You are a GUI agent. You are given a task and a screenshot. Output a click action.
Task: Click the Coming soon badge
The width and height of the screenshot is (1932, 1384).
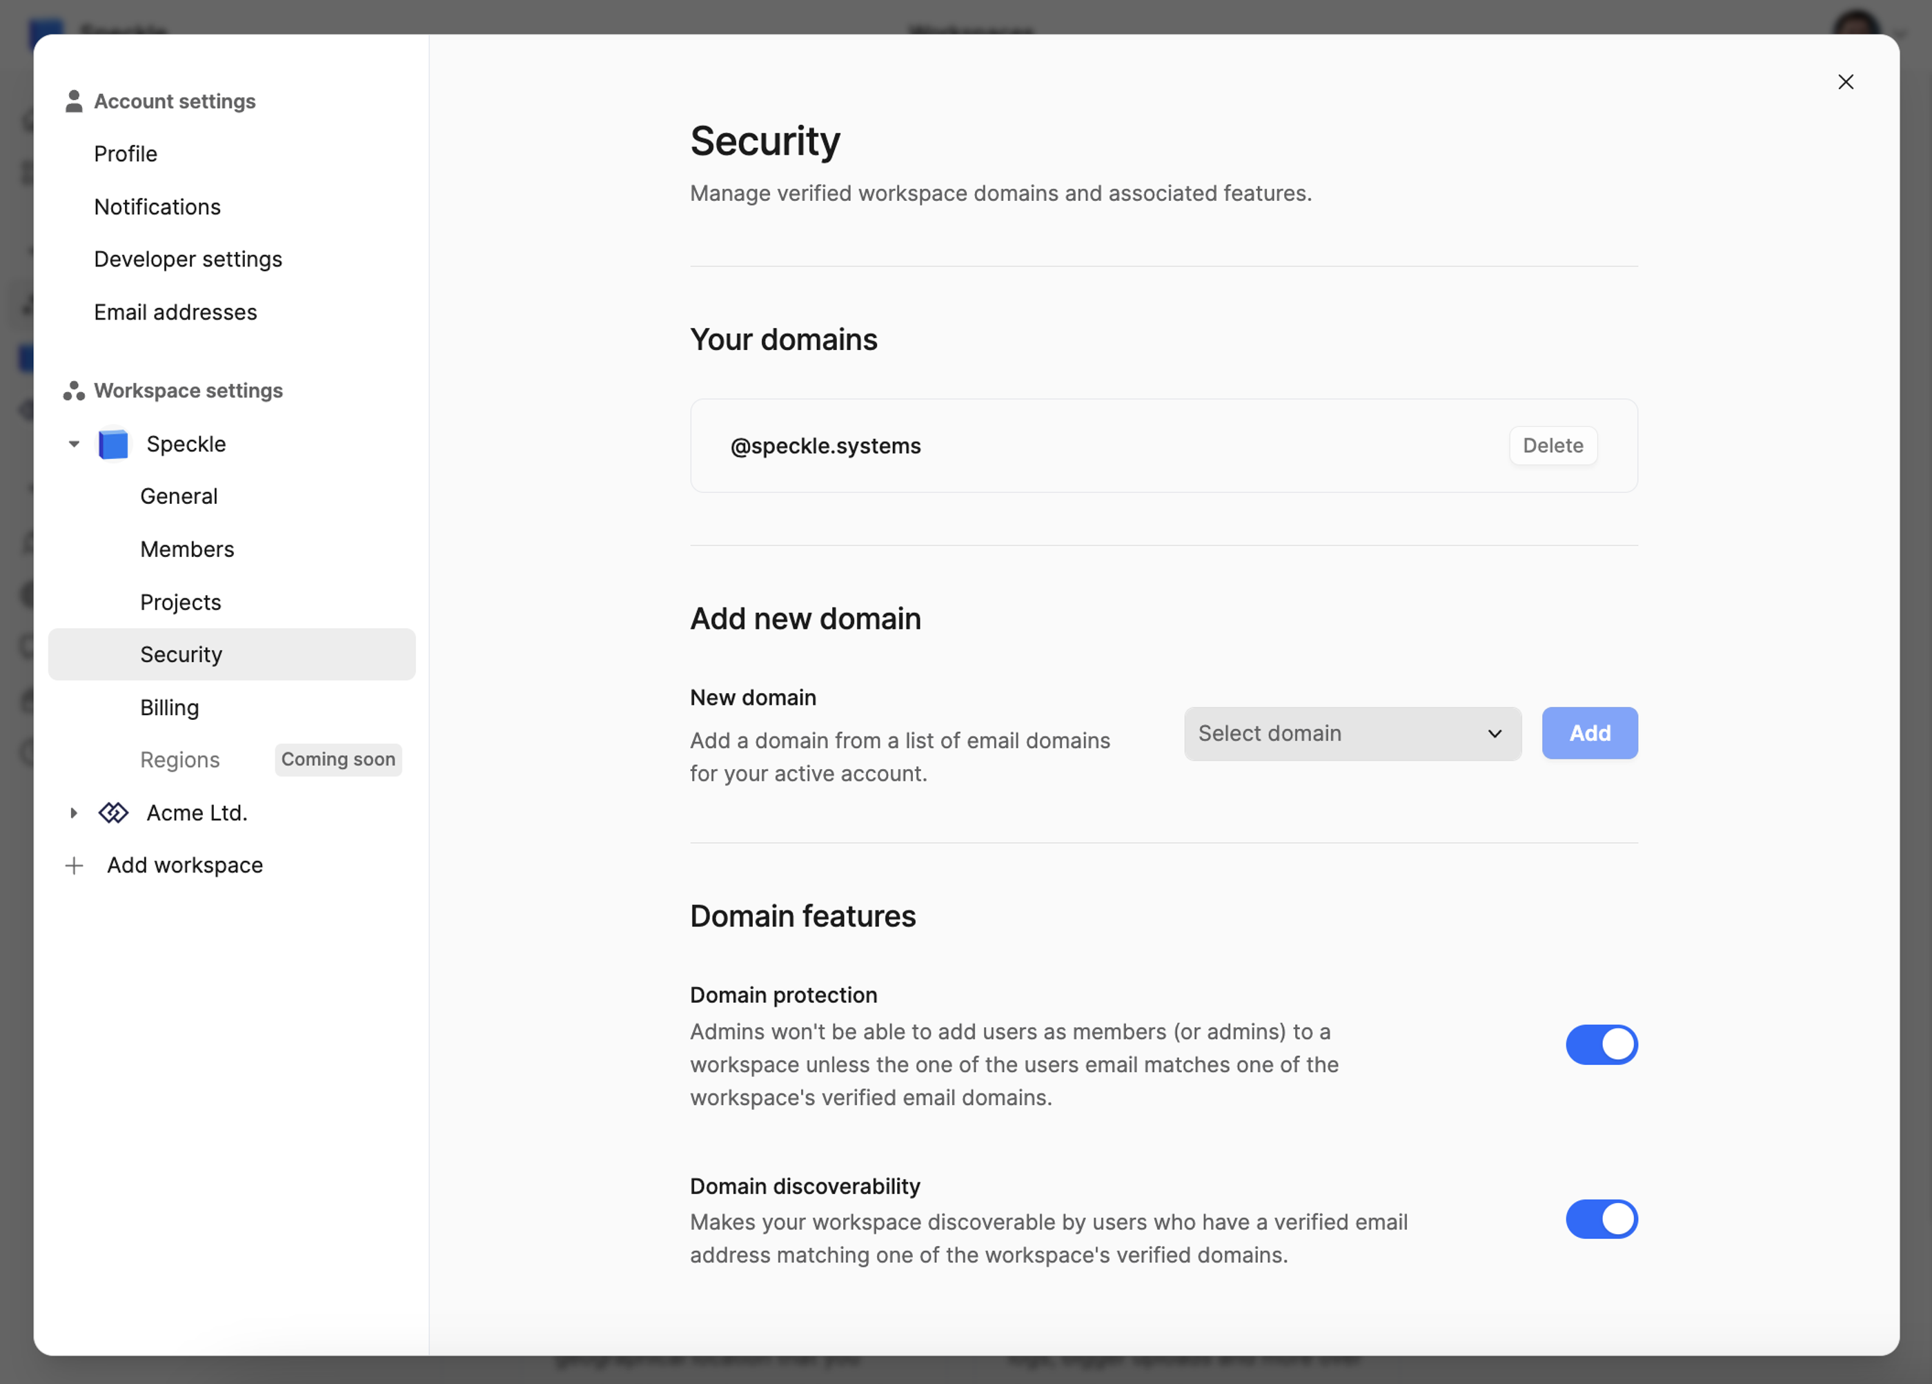pos(338,759)
